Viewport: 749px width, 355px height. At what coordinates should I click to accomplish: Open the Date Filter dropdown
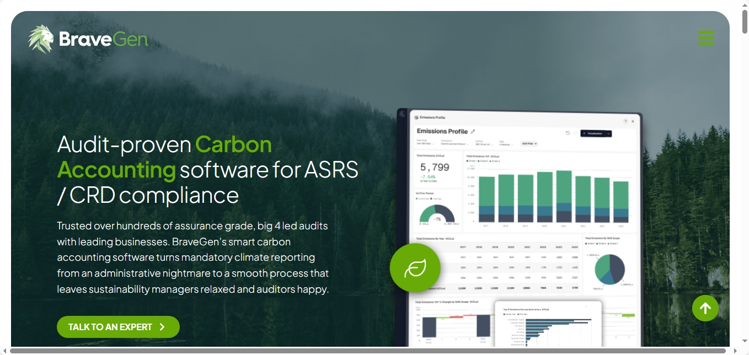(426, 143)
